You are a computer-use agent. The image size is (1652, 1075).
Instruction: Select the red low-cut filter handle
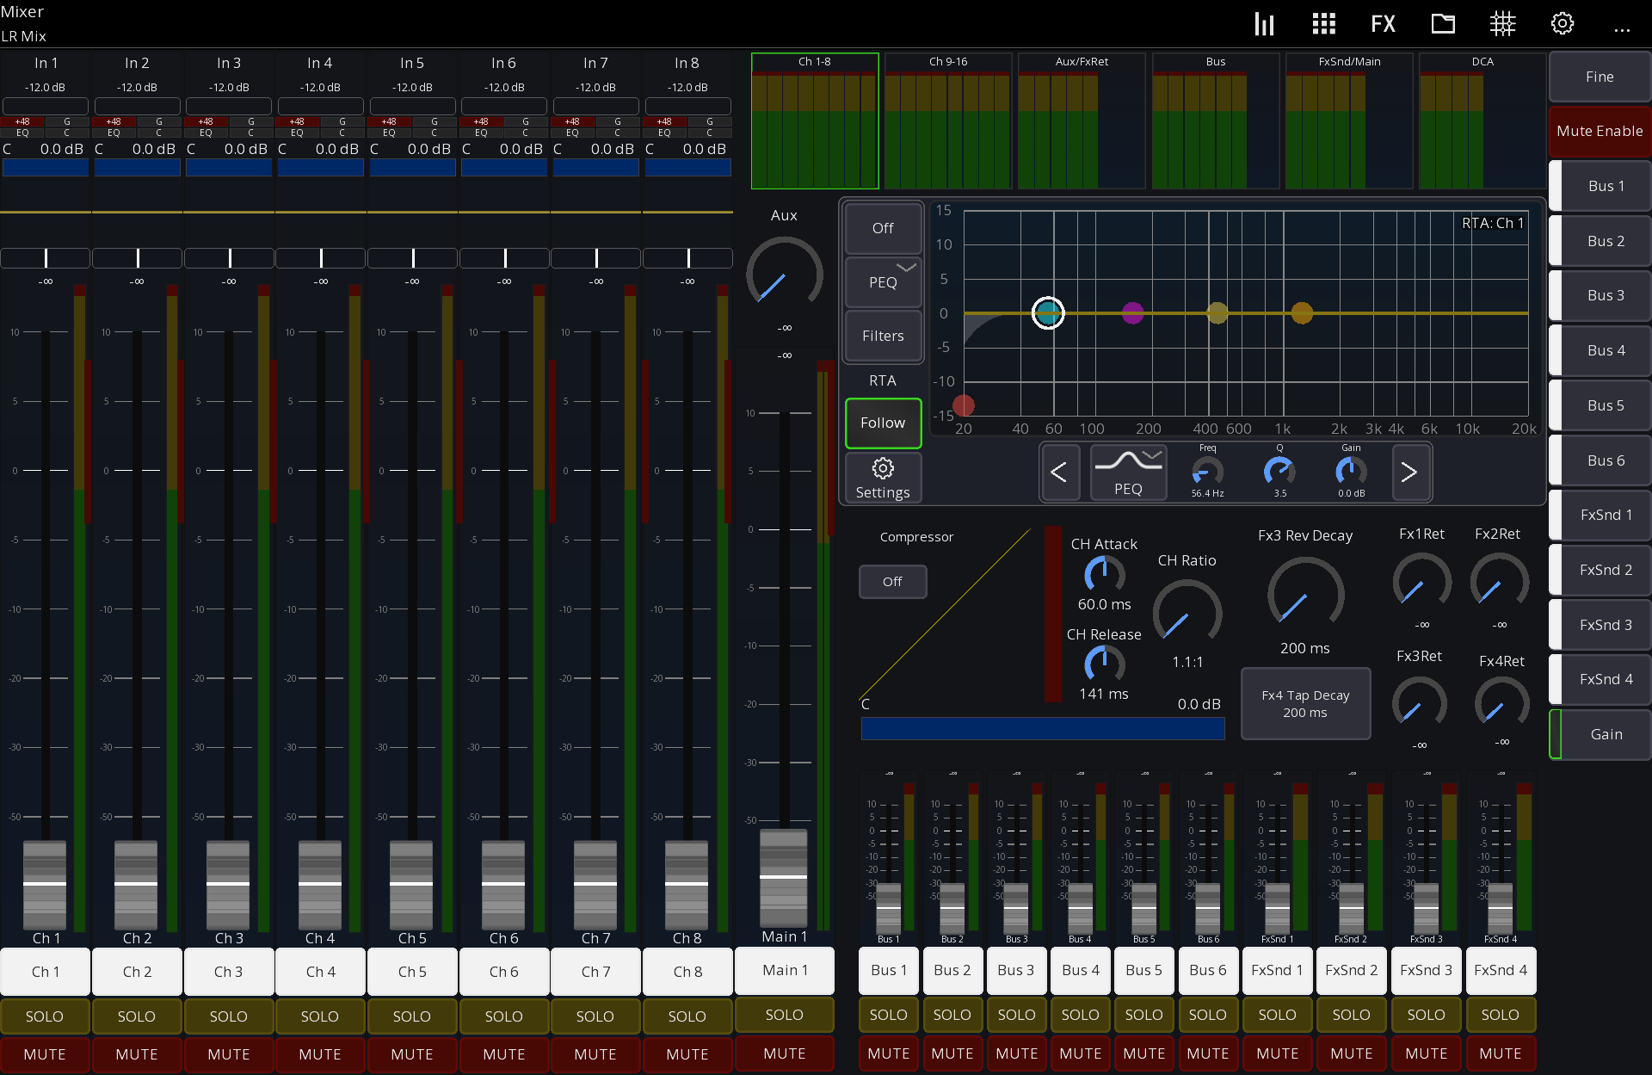[x=964, y=405]
